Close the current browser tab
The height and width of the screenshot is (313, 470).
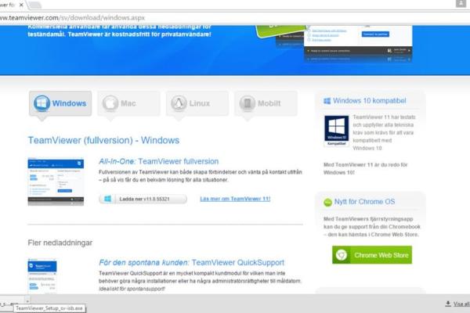(x=21, y=5)
